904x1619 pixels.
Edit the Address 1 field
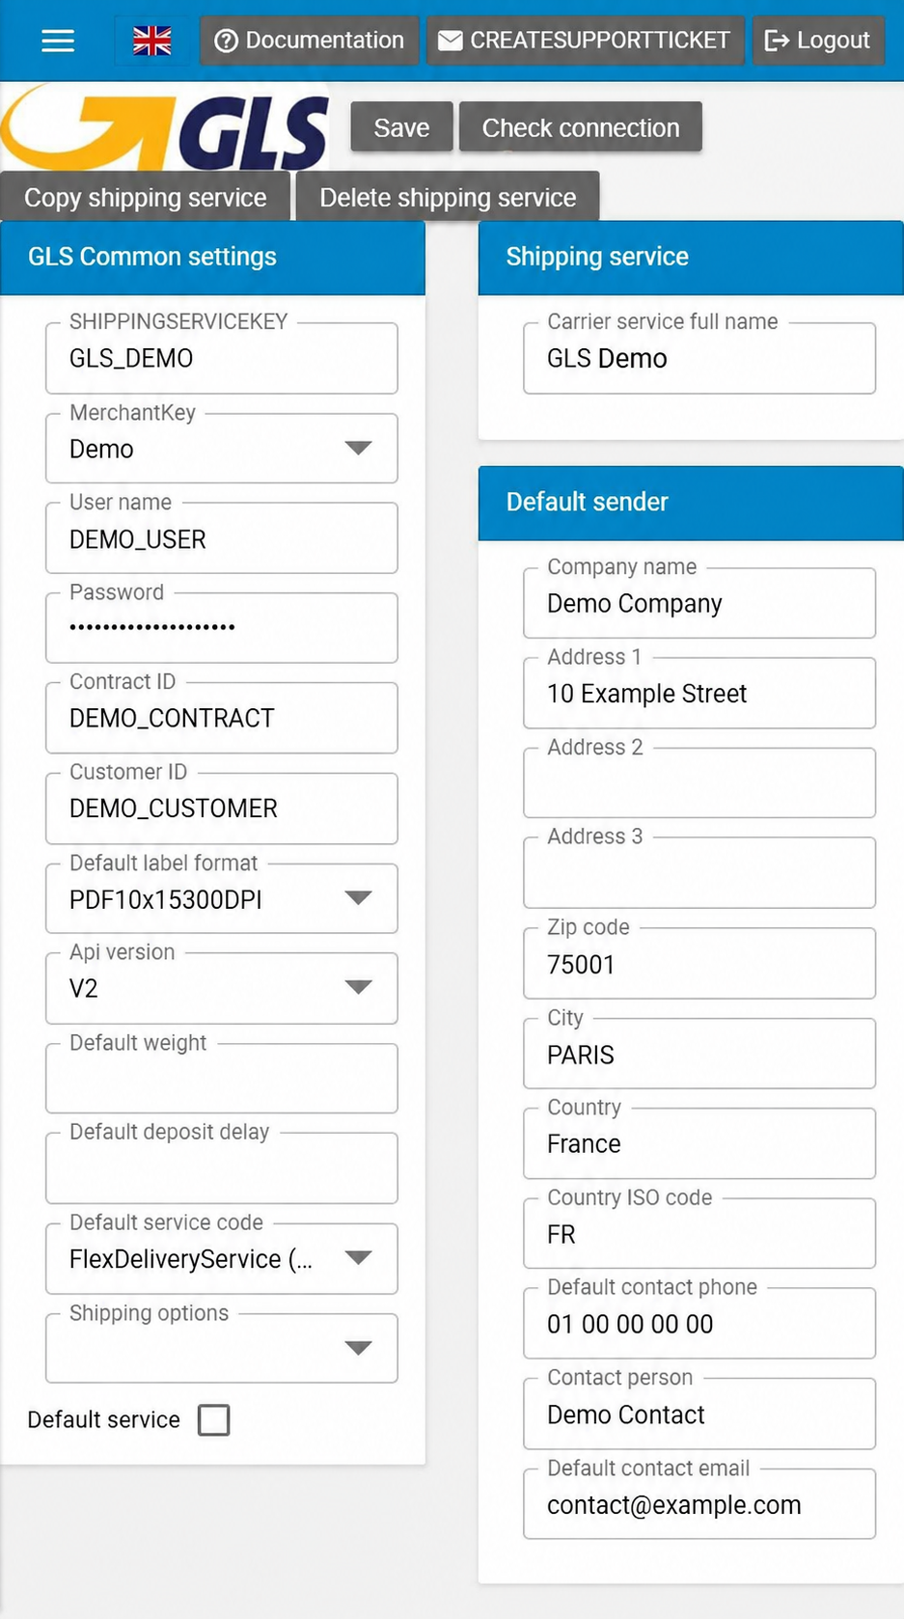click(699, 694)
